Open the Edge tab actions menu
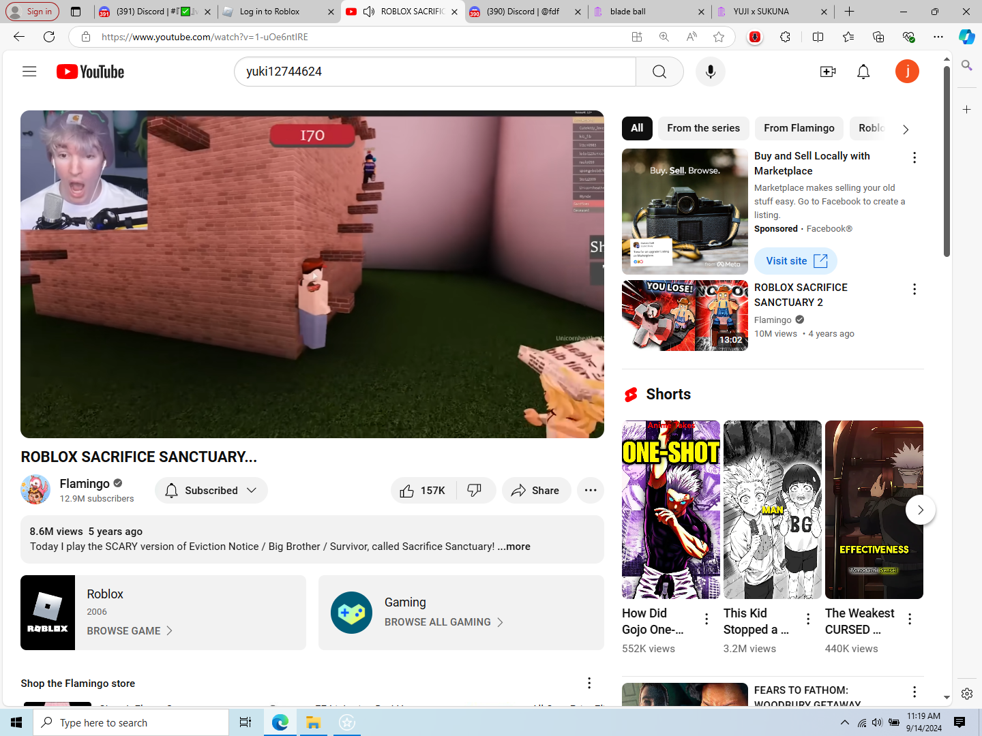This screenshot has height=736, width=982. (x=76, y=12)
